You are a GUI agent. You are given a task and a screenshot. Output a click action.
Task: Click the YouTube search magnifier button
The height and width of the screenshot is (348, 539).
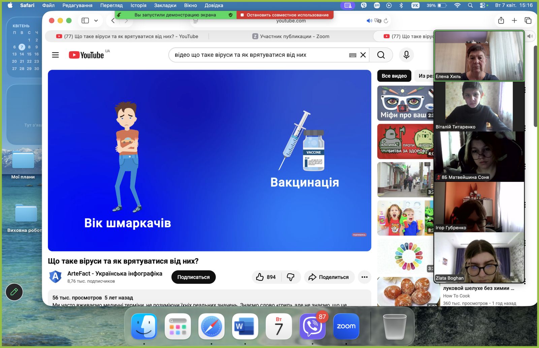(x=381, y=55)
